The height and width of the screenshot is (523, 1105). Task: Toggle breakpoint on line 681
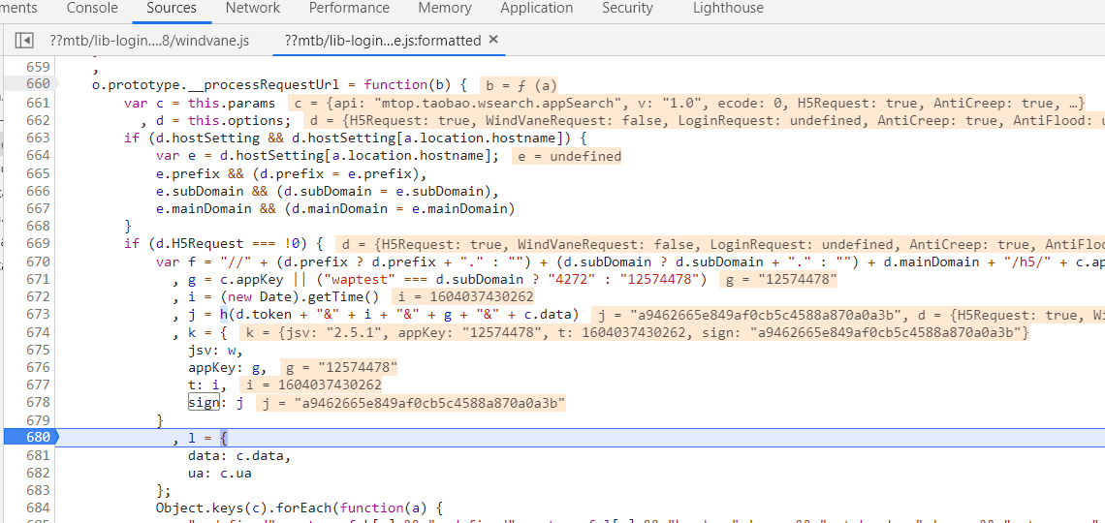pyautogui.click(x=38, y=455)
